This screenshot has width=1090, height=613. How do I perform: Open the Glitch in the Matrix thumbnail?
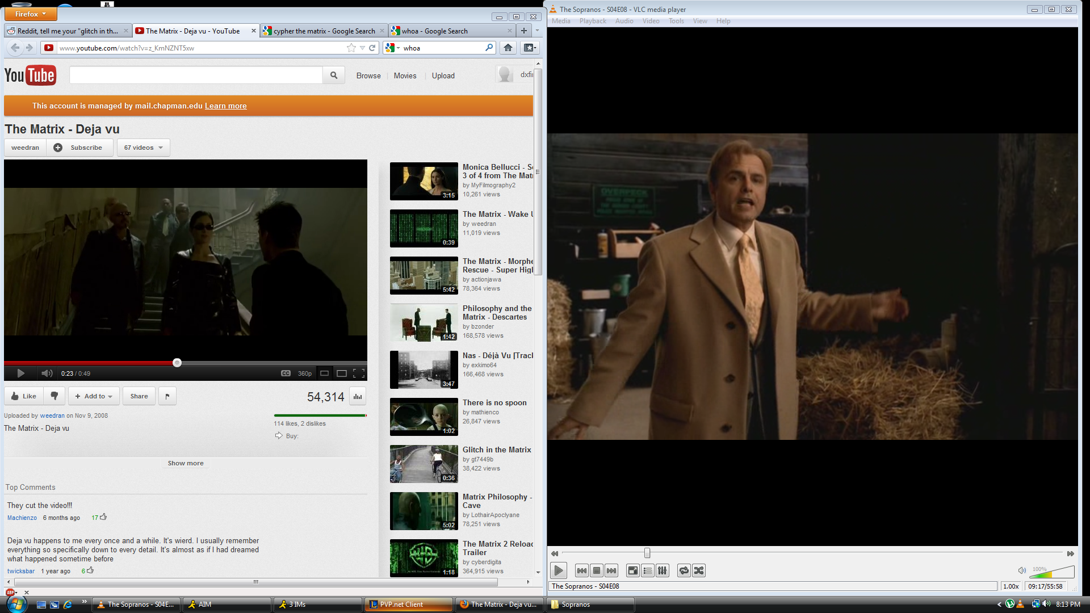click(424, 463)
